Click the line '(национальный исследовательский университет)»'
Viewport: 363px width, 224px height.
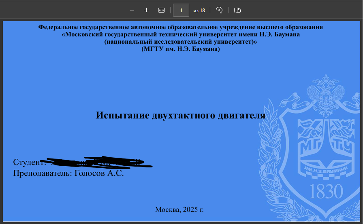(181, 42)
